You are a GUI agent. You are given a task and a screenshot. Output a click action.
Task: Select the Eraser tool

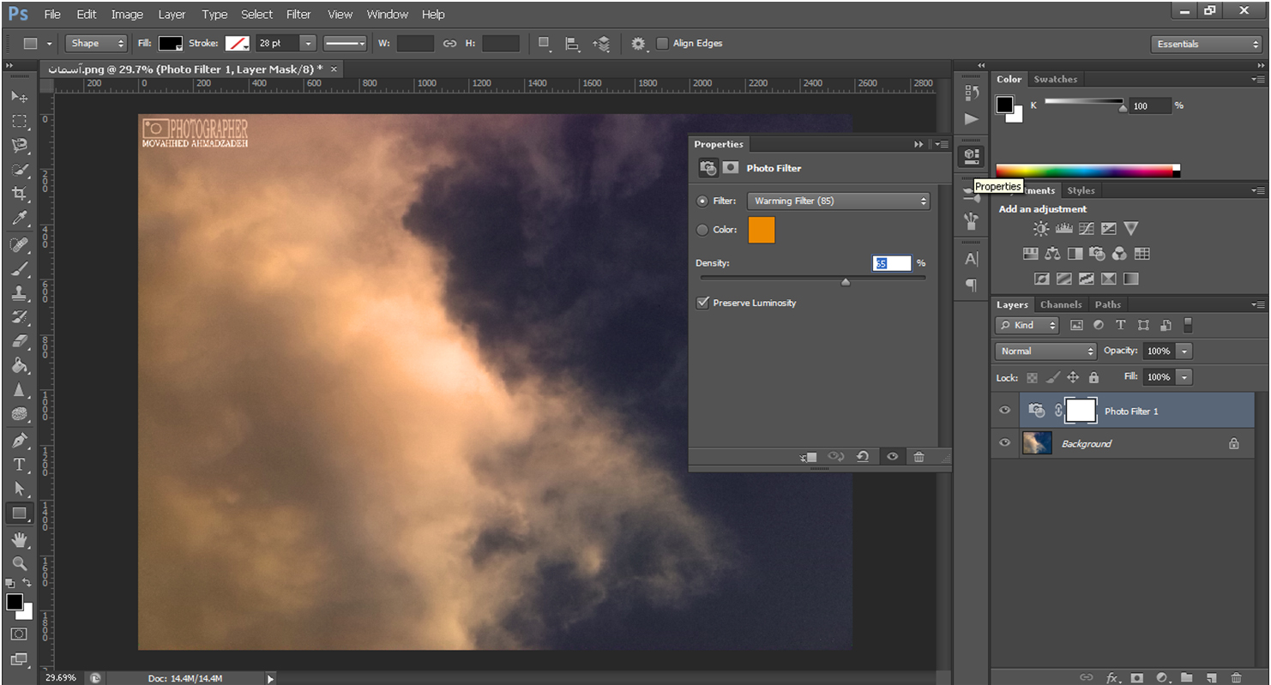pos(19,340)
